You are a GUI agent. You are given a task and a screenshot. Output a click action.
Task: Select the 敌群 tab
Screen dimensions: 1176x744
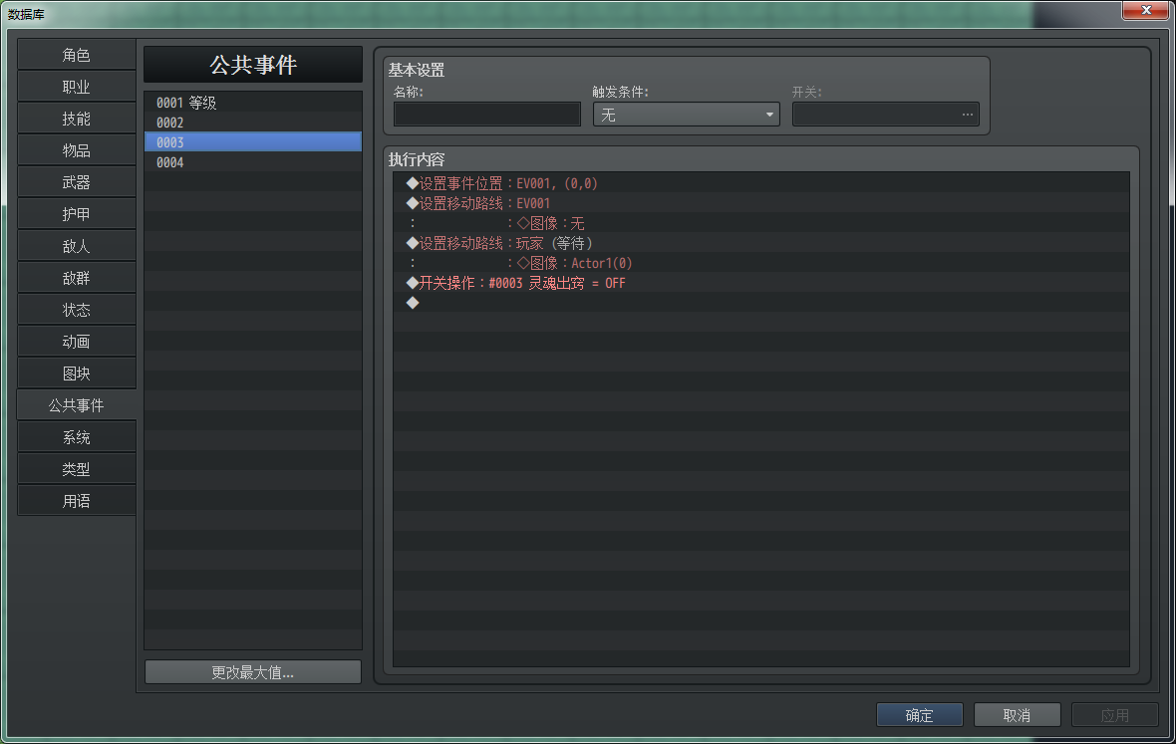click(76, 278)
